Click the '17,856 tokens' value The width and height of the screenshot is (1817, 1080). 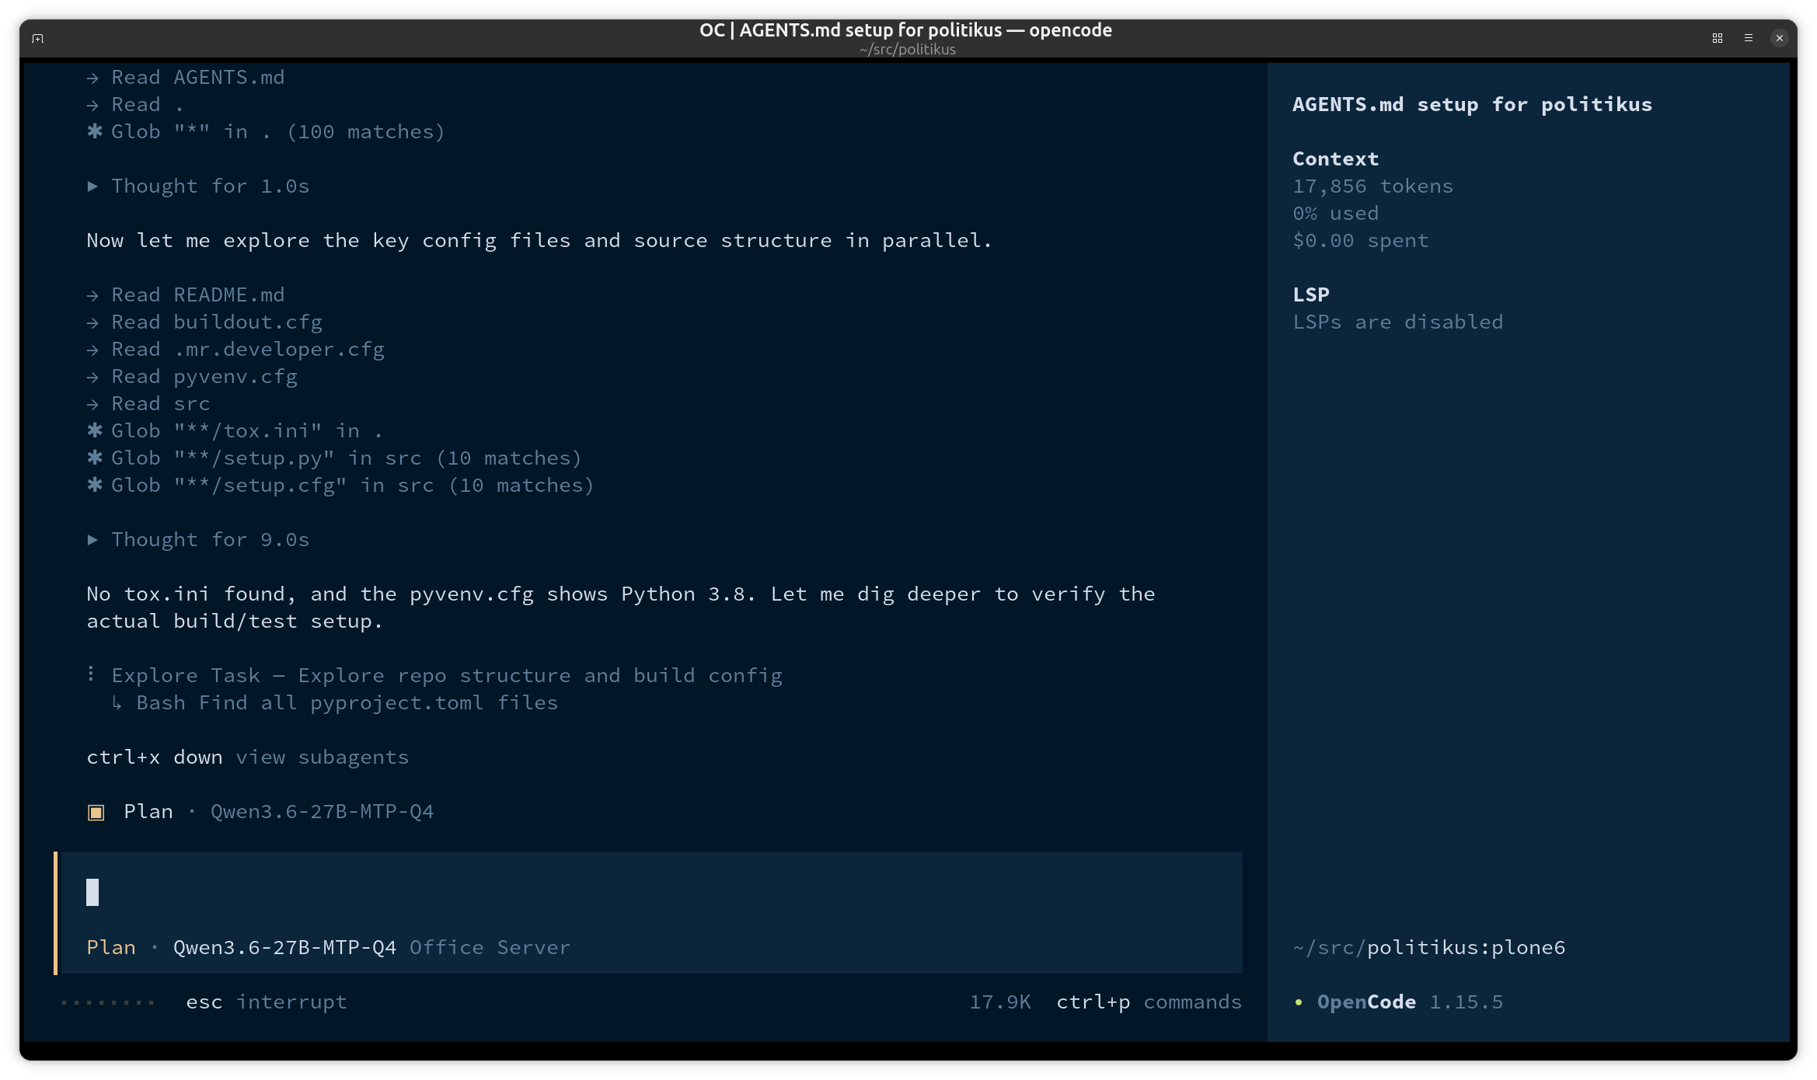click(1372, 186)
